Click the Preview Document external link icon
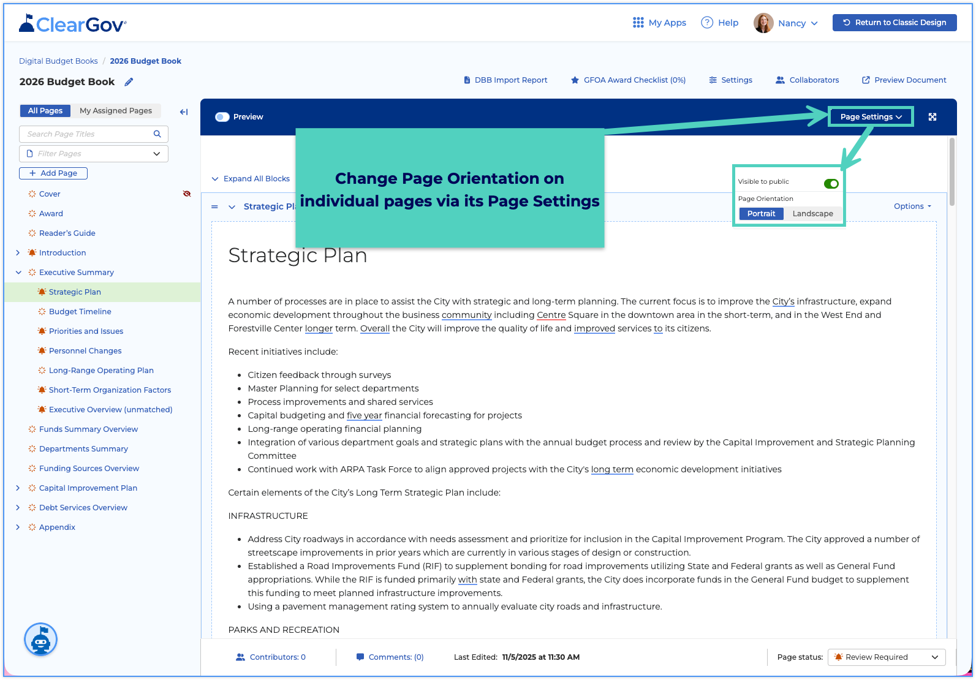The height and width of the screenshot is (680, 976). coord(866,80)
